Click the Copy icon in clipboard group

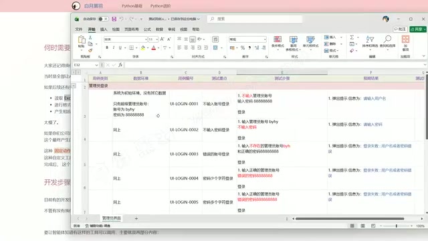point(90,44)
